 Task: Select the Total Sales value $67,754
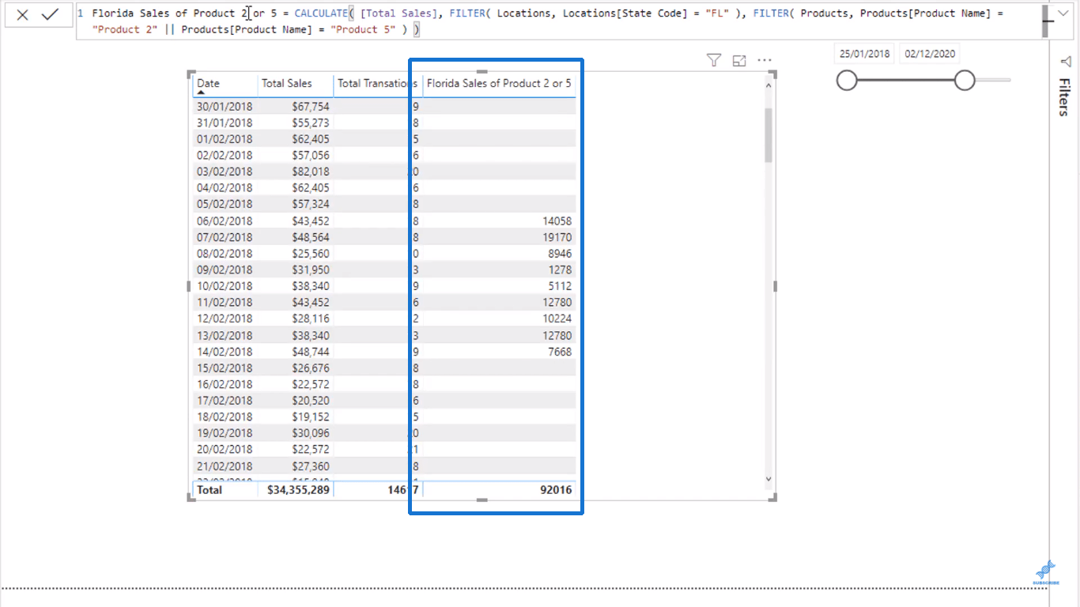click(x=310, y=107)
